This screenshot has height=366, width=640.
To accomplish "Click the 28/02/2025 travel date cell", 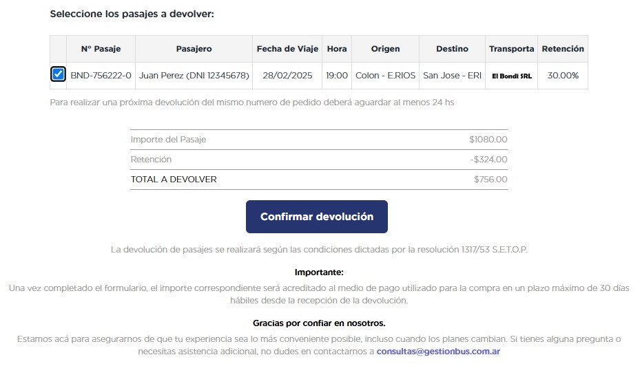I will point(287,76).
